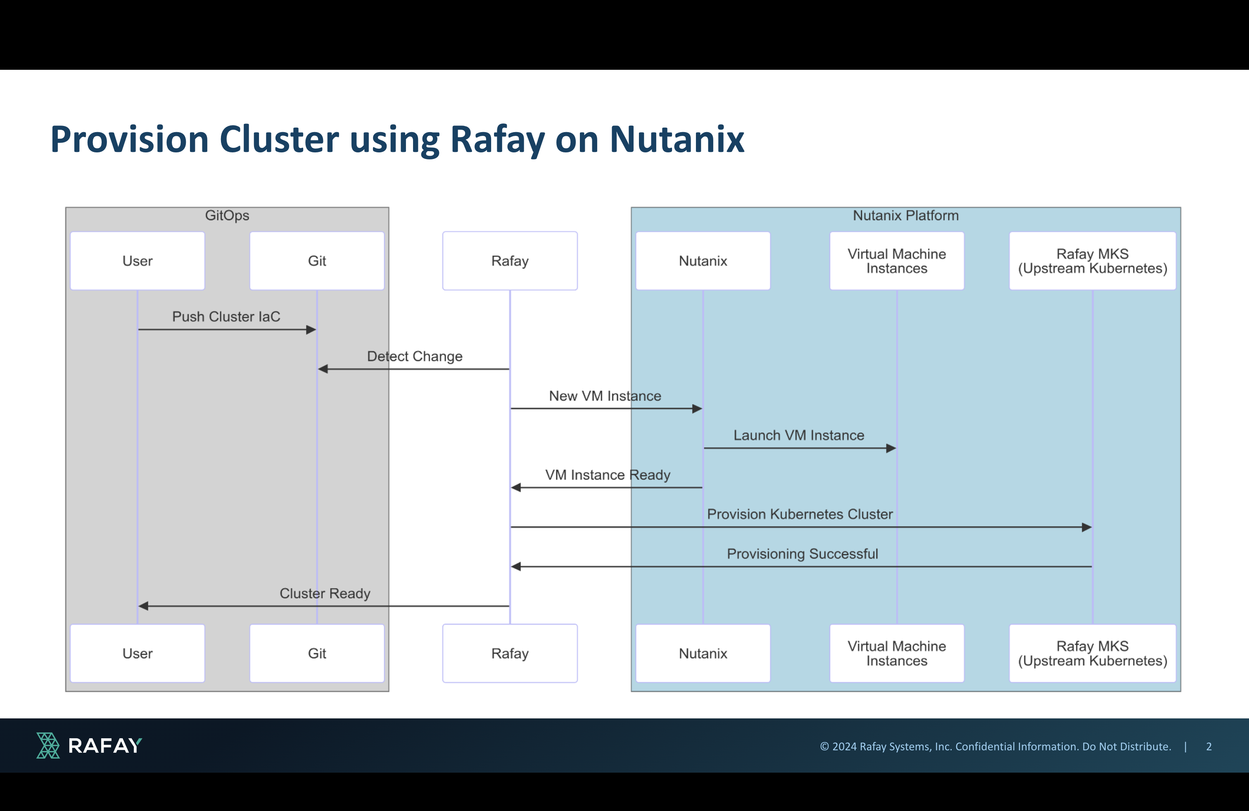Image resolution: width=1249 pixels, height=811 pixels.
Task: Click the 'Nutanix Platform' group label
Action: (x=905, y=216)
